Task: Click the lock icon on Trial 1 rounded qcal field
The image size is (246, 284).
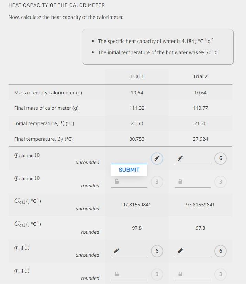Action: coord(116,274)
